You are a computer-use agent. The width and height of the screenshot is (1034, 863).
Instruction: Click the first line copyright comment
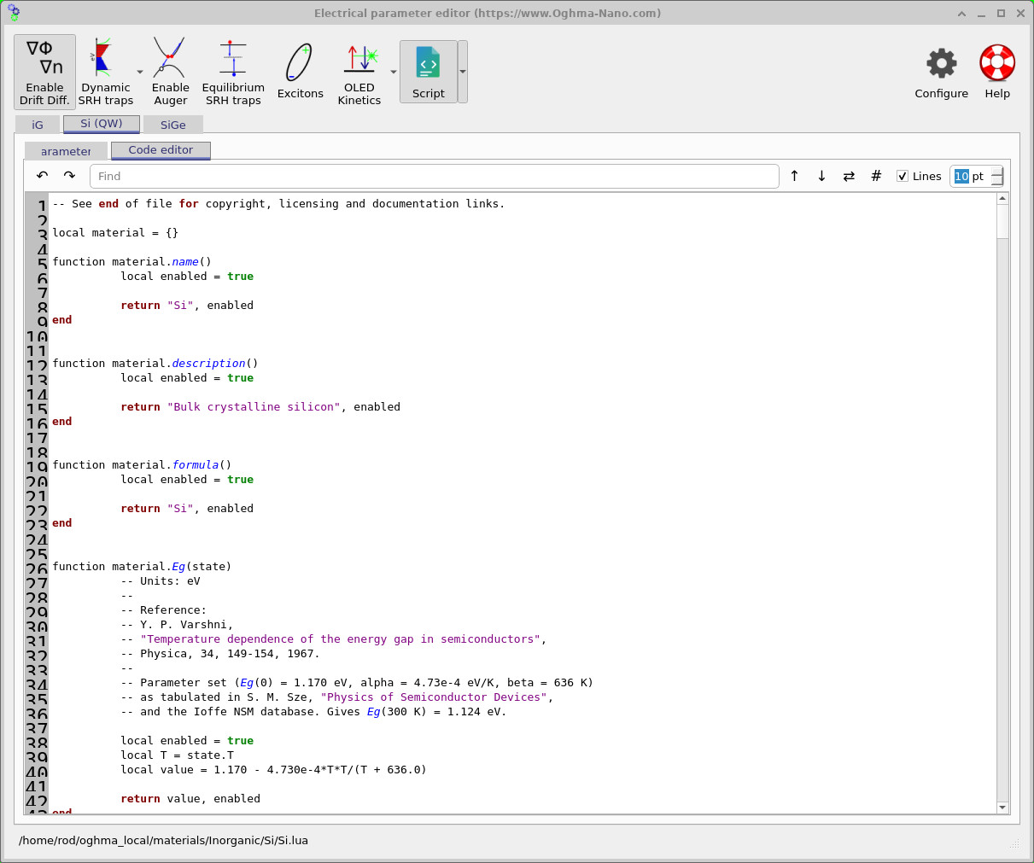coord(278,204)
